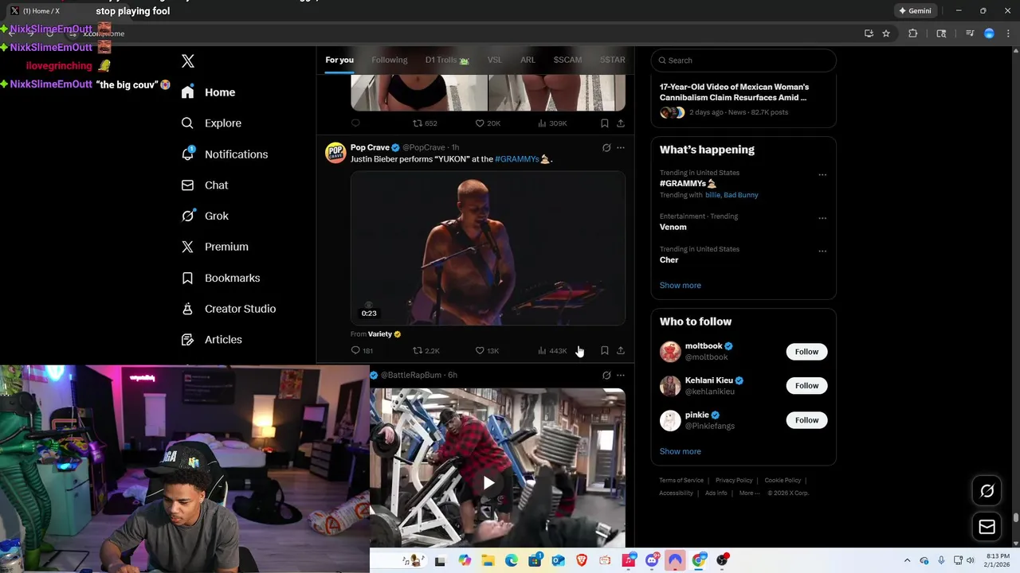The height and width of the screenshot is (573, 1020).
Task: Open the Mexican Woman's Cannibalism news story
Action: [x=743, y=99]
